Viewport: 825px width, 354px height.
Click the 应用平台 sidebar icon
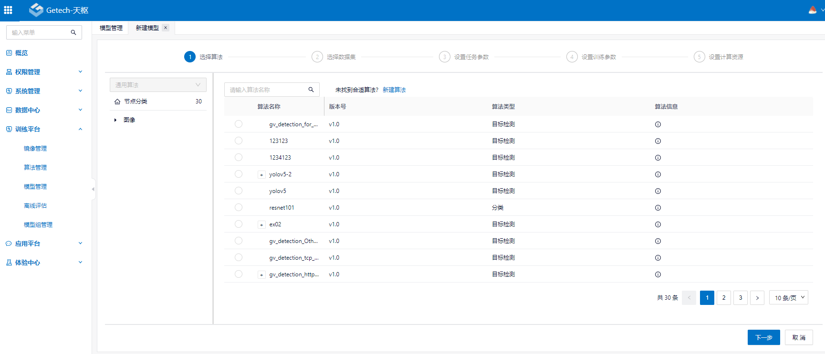[x=9, y=243]
